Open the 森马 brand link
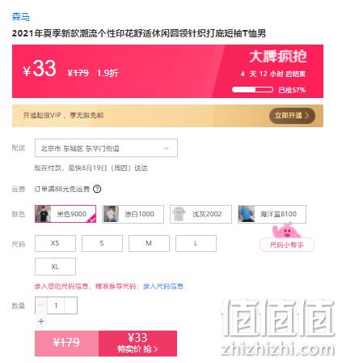342x363 pixels. (21, 17)
